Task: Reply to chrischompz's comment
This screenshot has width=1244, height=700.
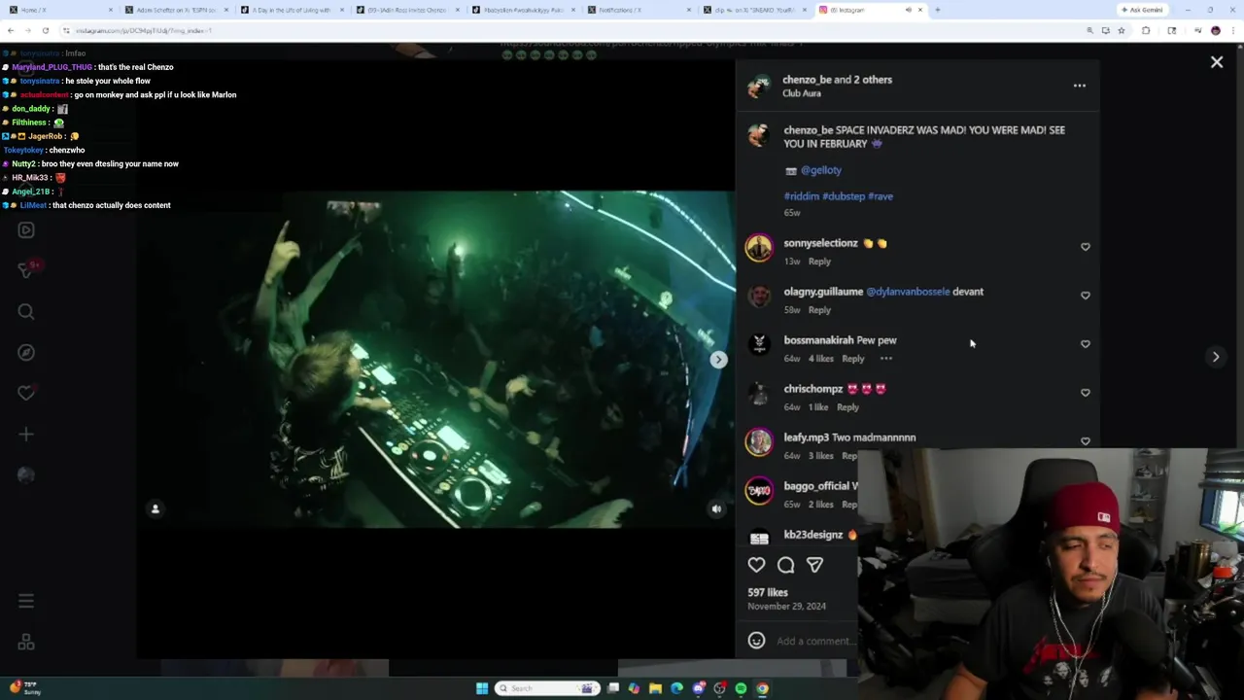Action: (x=847, y=407)
